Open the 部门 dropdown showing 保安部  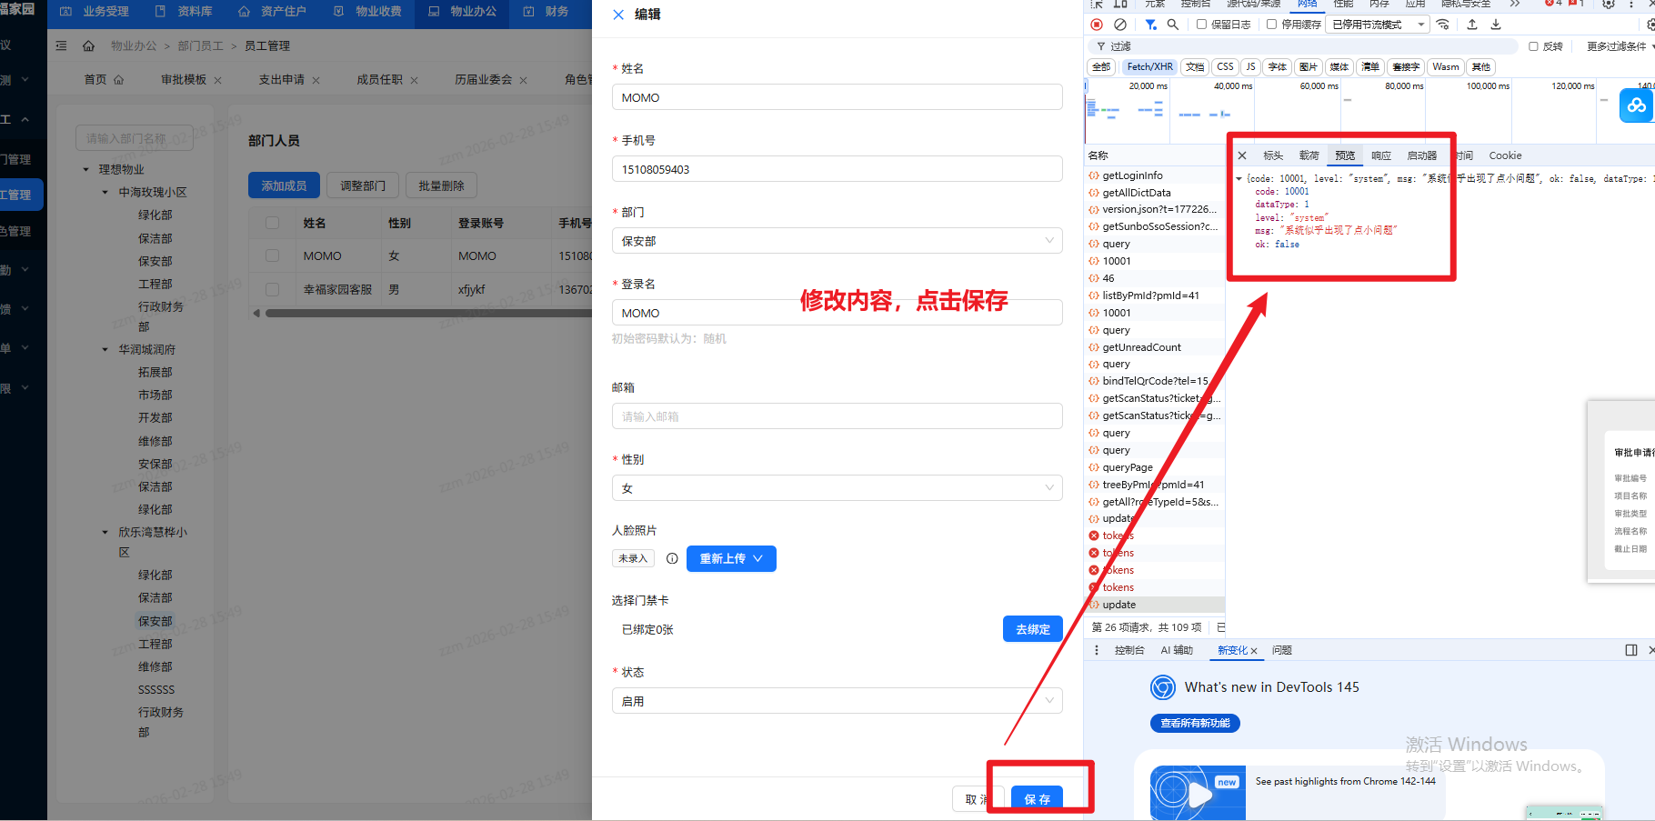(836, 240)
